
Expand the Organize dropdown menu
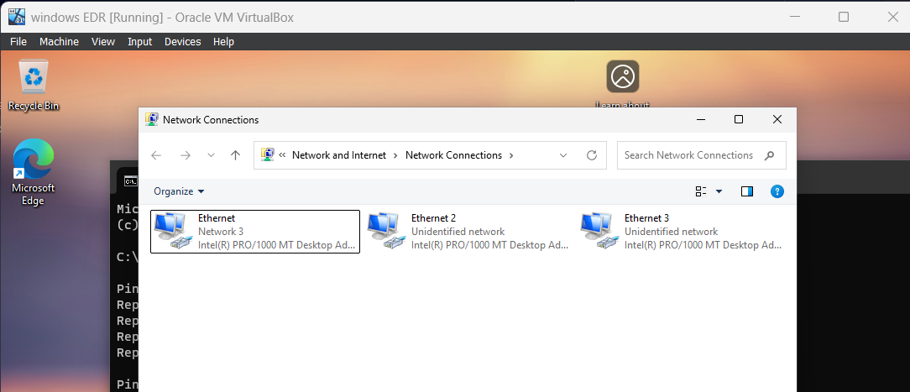[179, 191]
